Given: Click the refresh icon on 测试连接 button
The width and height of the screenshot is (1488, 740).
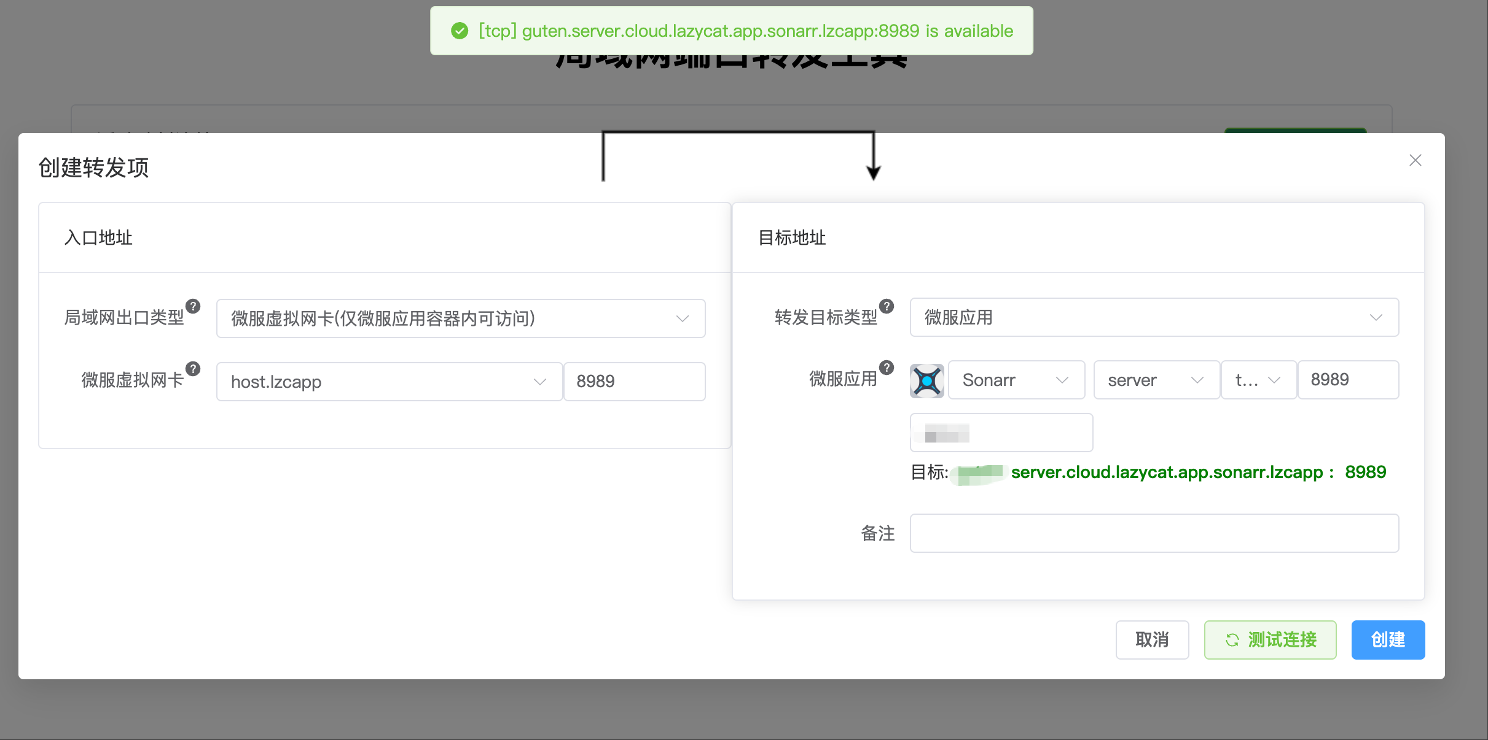Looking at the screenshot, I should pyautogui.click(x=1232, y=640).
